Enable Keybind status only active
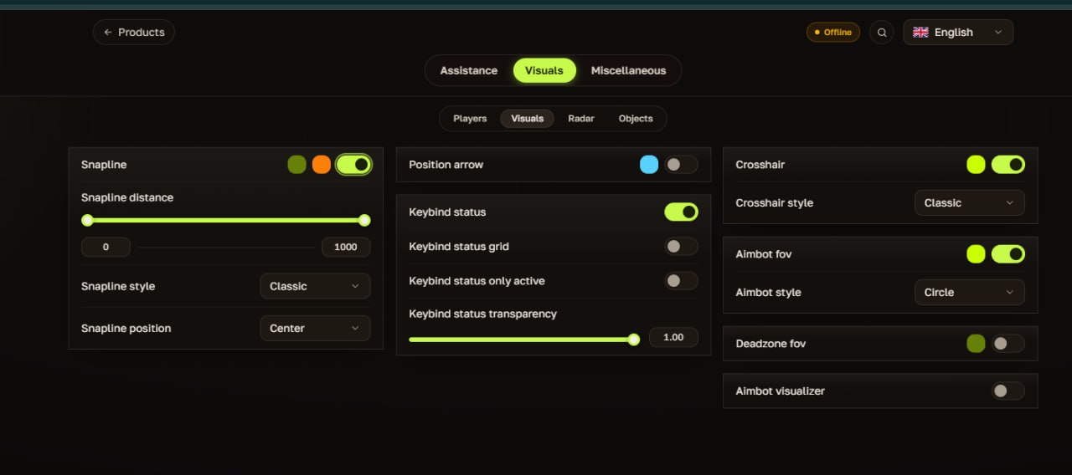 [x=681, y=281]
